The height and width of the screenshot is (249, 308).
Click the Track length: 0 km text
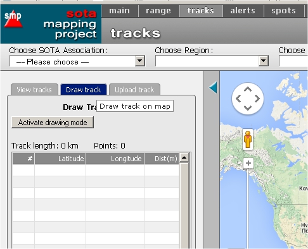click(45, 146)
